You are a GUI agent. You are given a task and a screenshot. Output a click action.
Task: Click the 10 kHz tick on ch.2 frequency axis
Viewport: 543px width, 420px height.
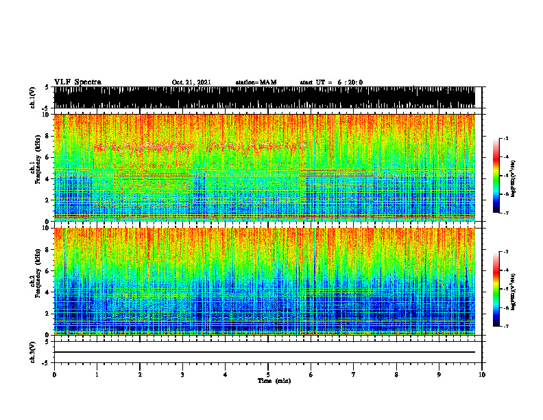[46, 228]
